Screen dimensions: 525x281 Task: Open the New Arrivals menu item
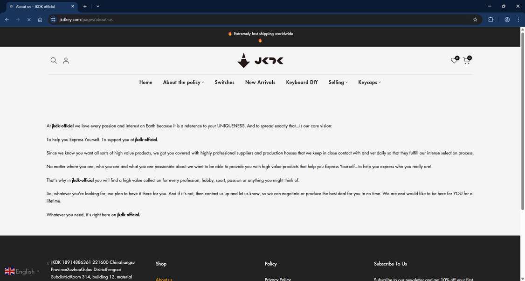260,82
